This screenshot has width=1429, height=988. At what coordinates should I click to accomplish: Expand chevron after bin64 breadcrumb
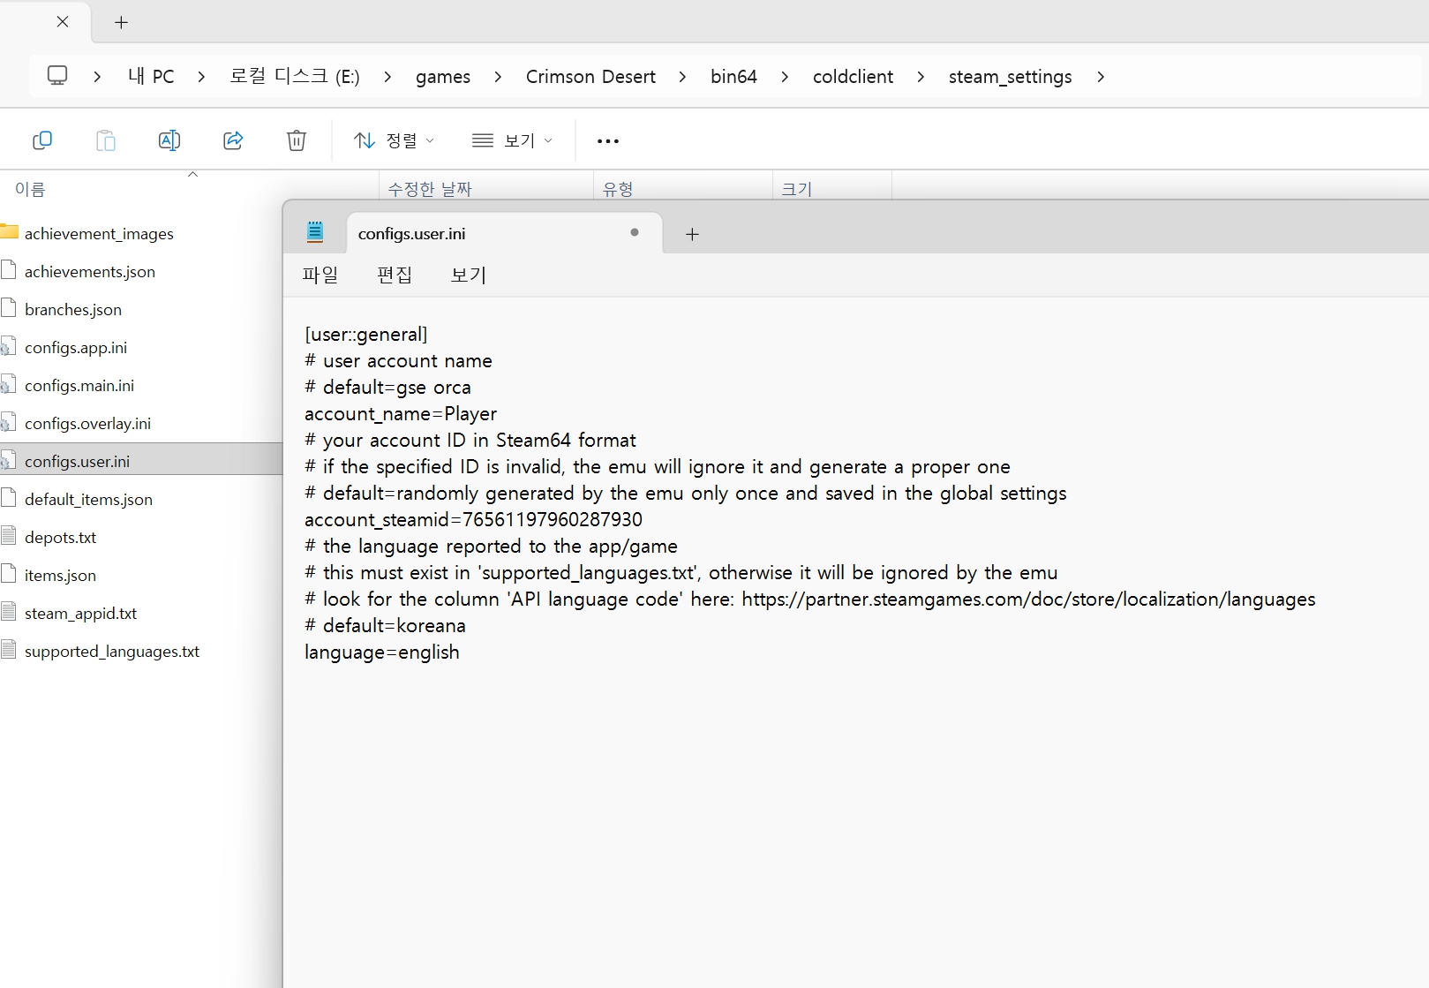coord(785,77)
